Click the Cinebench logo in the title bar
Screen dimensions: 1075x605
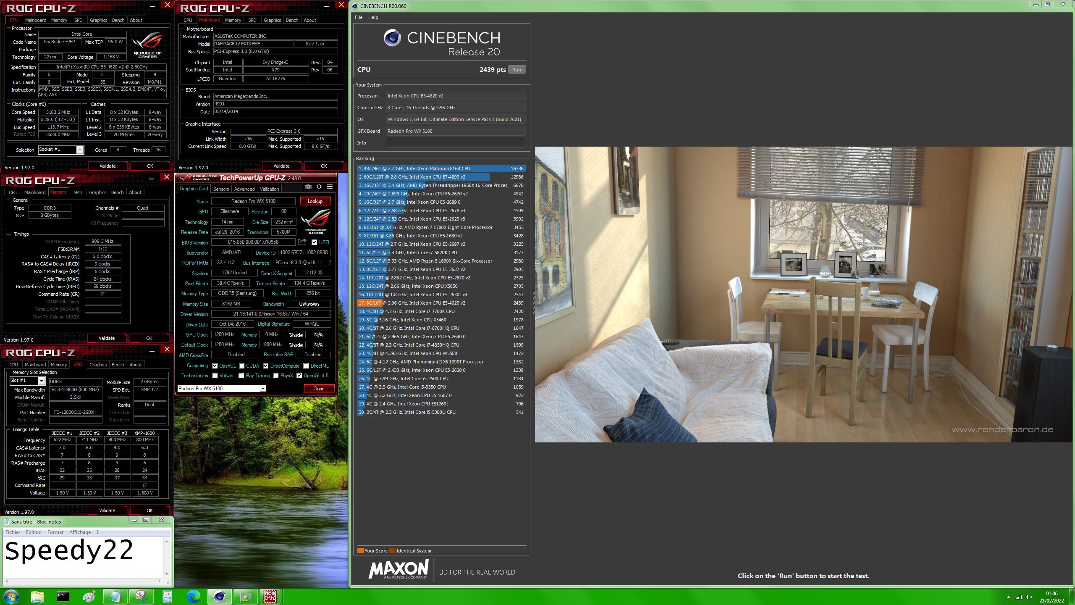coord(355,6)
